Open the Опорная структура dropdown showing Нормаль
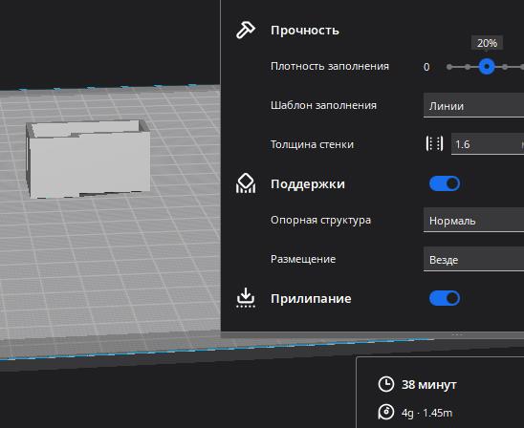The image size is (524, 428). pos(473,221)
